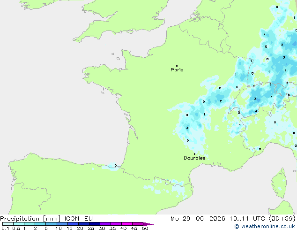This screenshot has width=297, height=230.
Task: Click the 'Precipitation [mm]' legend title
Action: (x=30, y=219)
